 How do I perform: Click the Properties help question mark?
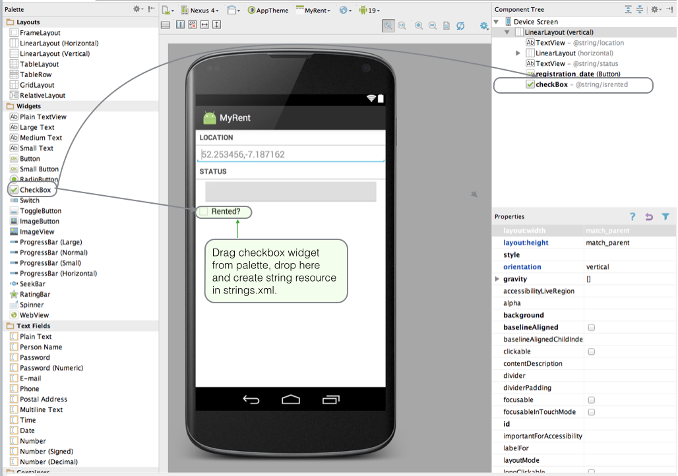pyautogui.click(x=632, y=216)
